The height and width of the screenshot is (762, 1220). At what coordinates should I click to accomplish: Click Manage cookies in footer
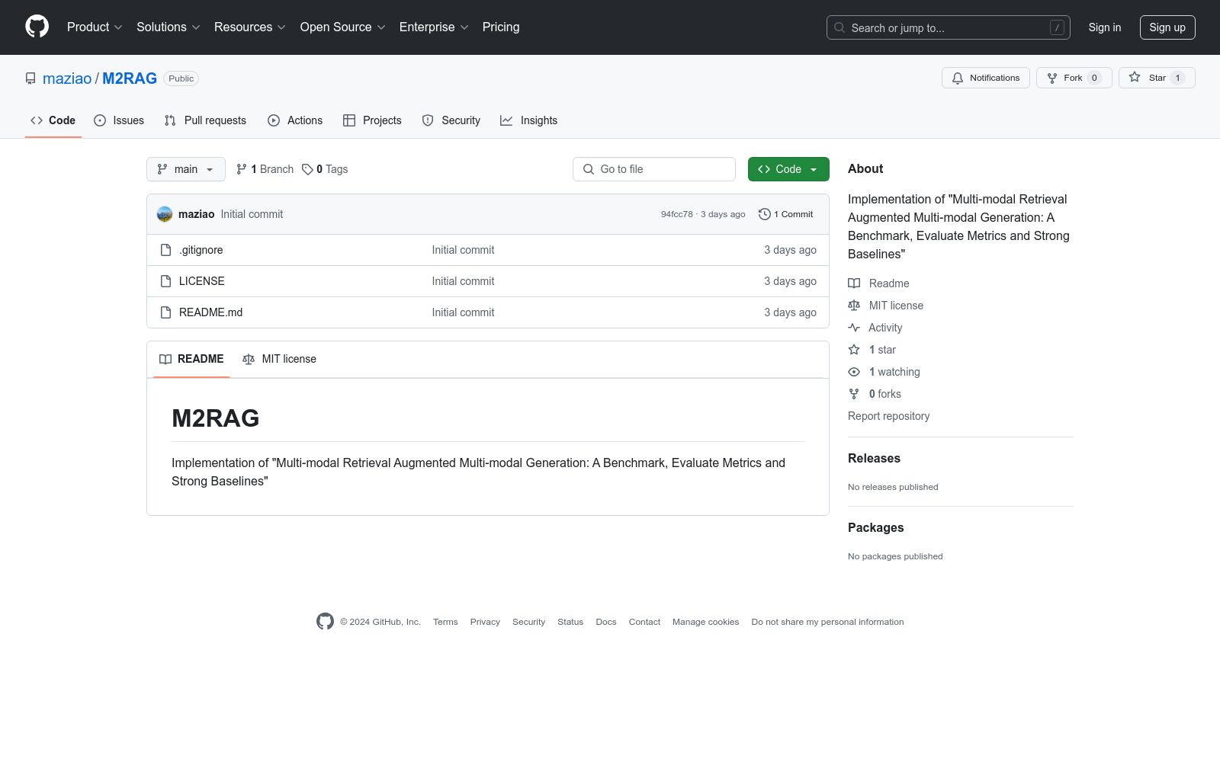(706, 622)
